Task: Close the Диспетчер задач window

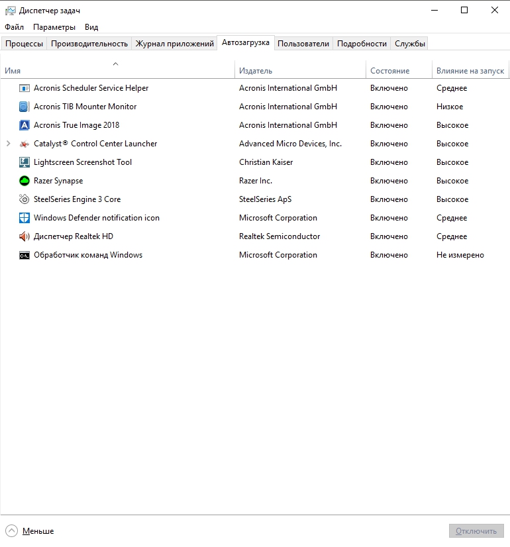Action: click(495, 11)
